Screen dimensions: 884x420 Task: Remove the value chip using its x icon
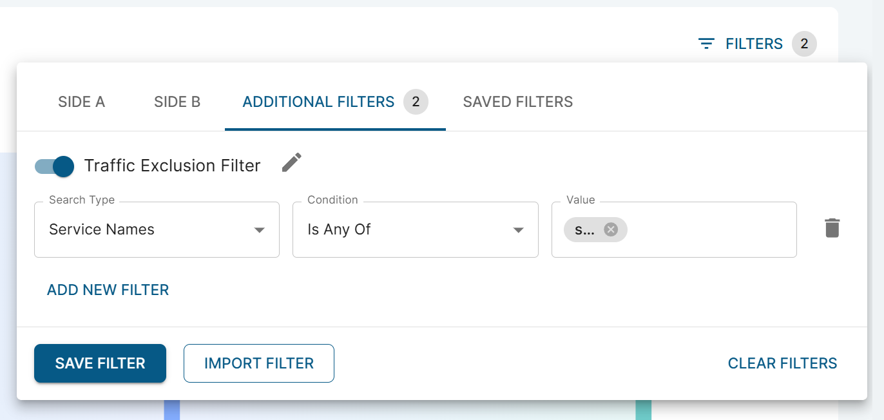[611, 229]
